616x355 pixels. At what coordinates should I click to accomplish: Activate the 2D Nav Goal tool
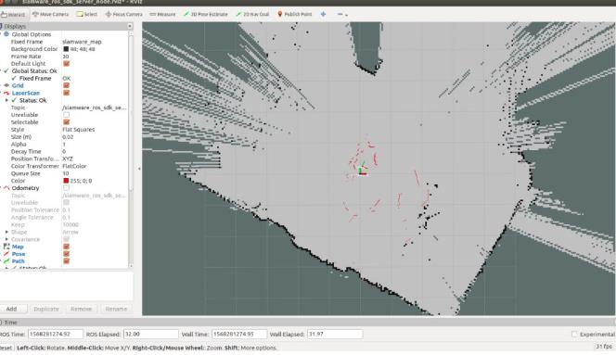[x=252, y=14]
